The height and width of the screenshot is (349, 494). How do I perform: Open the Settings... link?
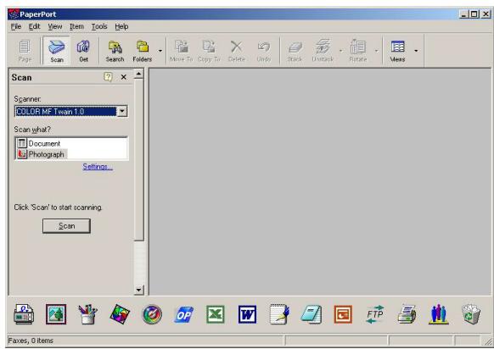[x=98, y=167]
